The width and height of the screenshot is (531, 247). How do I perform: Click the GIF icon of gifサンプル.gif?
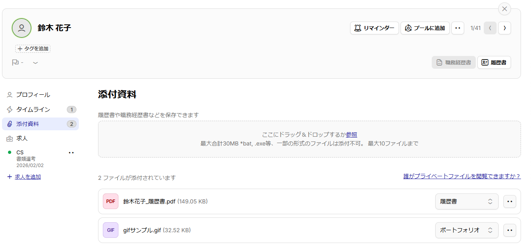click(110, 230)
